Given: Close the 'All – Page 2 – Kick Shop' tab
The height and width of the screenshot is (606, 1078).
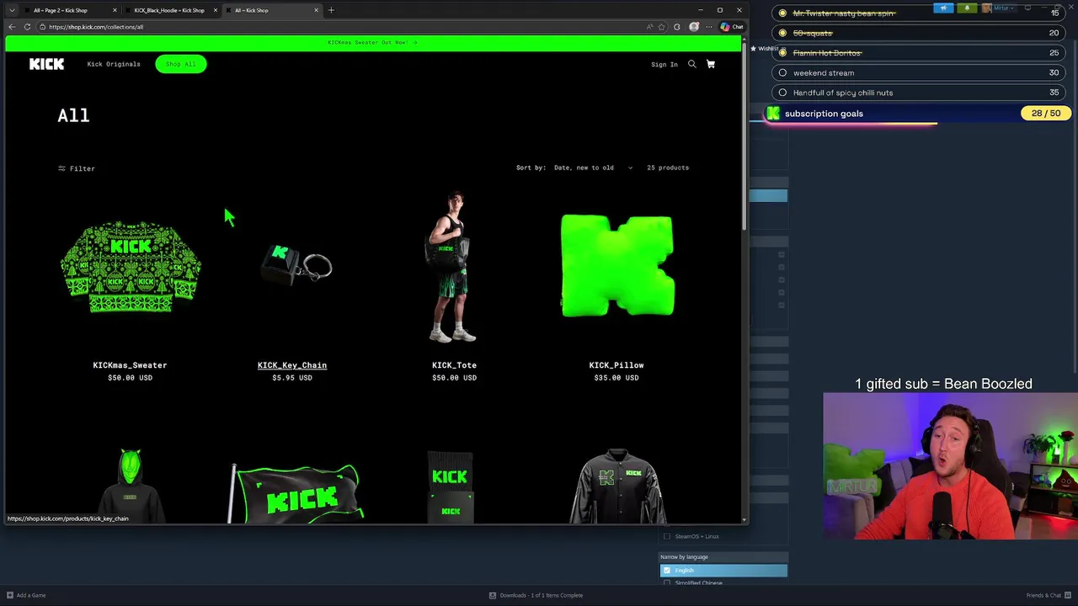Looking at the screenshot, I should (115, 10).
